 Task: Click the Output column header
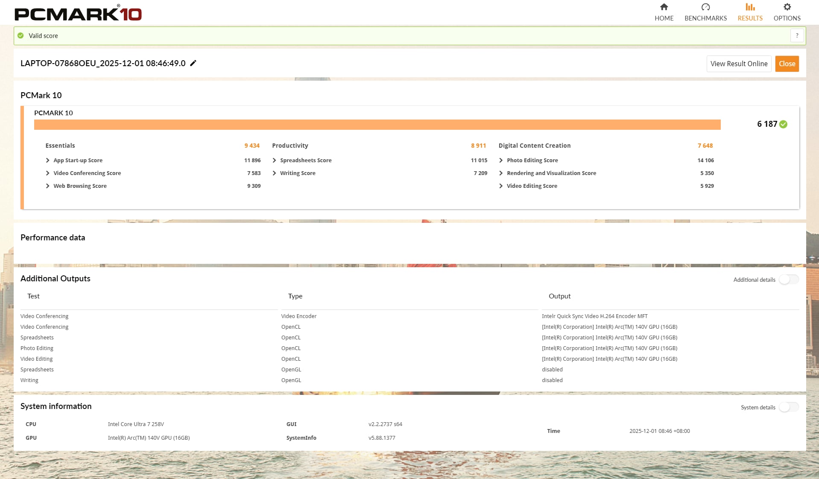559,296
